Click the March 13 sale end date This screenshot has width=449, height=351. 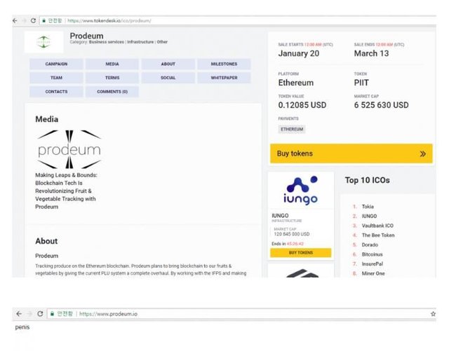(371, 53)
